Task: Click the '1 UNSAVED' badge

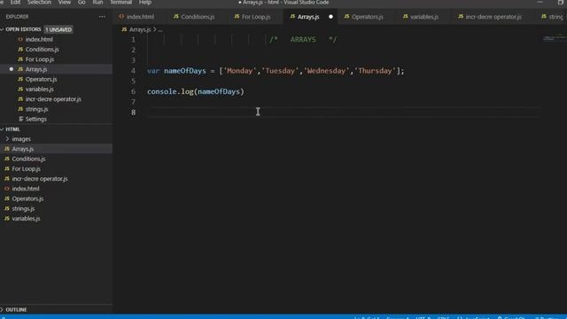Action: 58,29
